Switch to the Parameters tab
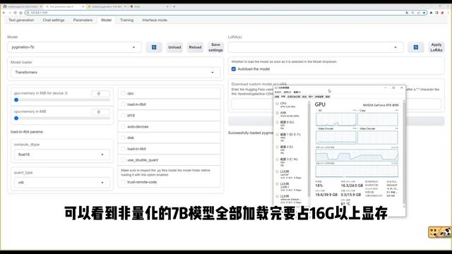The height and width of the screenshot is (254, 452). coord(83,20)
